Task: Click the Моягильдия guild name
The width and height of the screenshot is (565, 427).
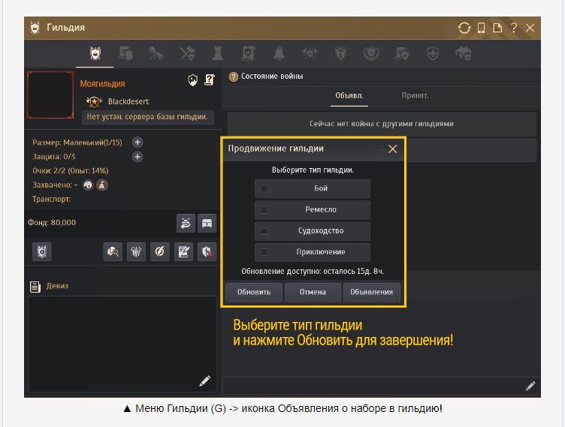Action: pos(102,83)
